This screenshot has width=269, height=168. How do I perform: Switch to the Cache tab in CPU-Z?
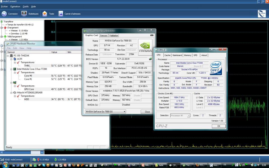pyautogui.click(x=168, y=55)
